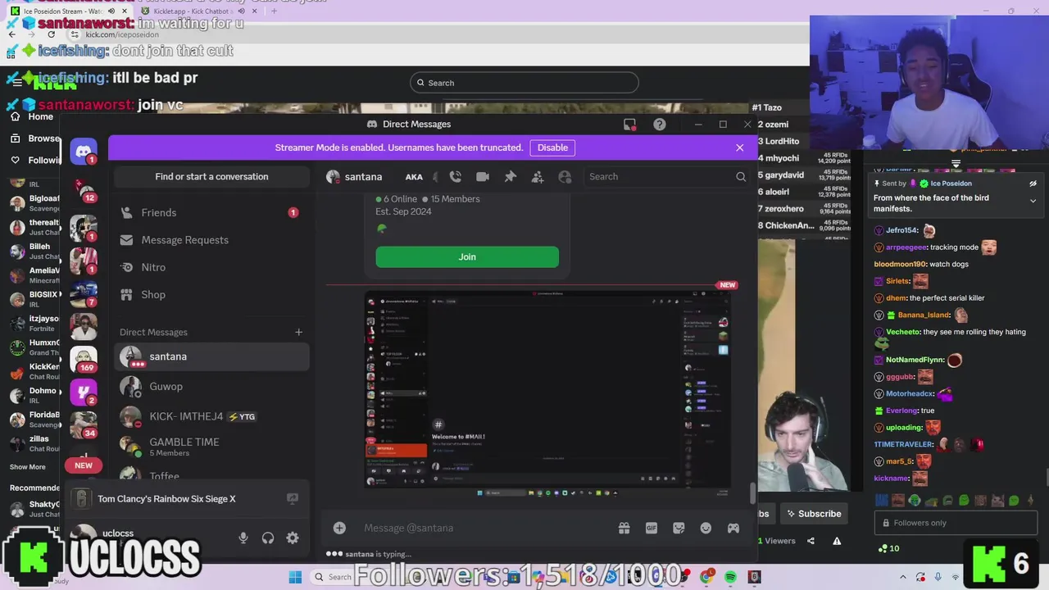
Task: Open the Guwop direct message
Action: [211, 386]
